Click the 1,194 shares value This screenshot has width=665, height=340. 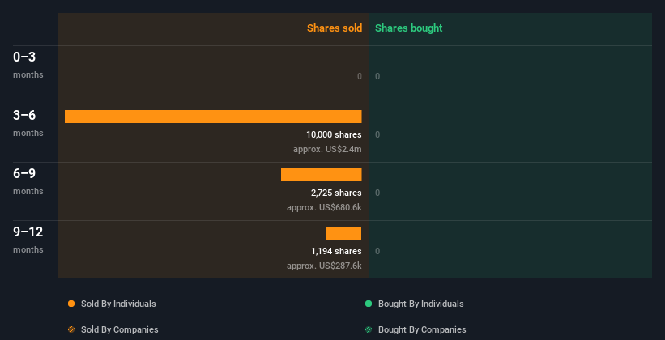(336, 251)
